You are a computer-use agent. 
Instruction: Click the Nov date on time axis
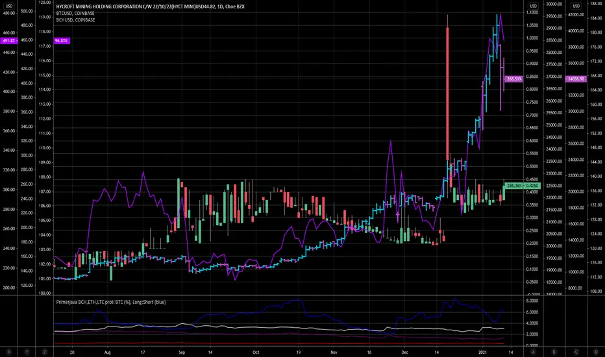(334, 352)
